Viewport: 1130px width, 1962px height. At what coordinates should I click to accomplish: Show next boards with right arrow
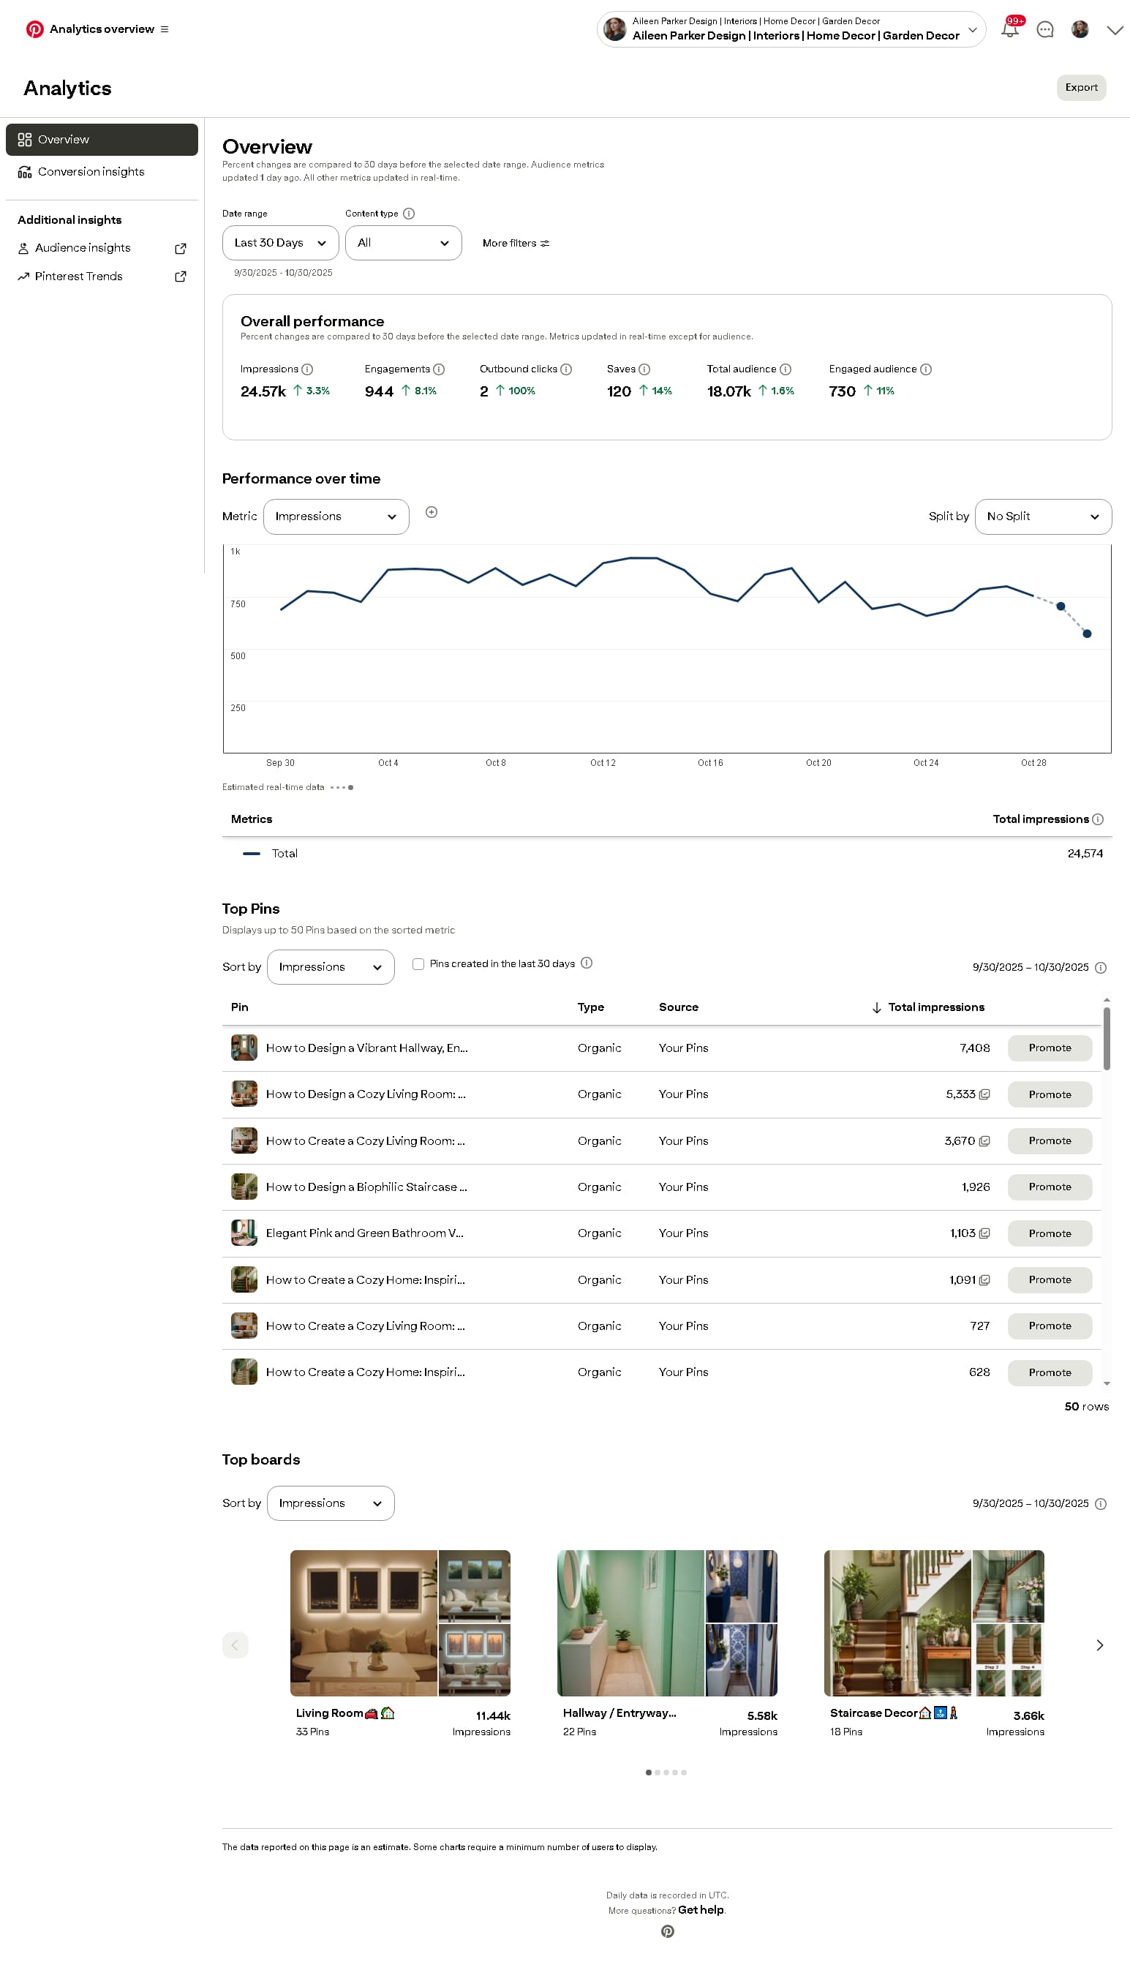[x=1099, y=1645]
